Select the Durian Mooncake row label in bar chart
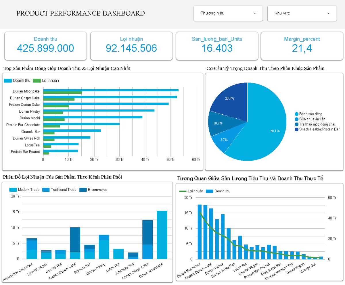The width and height of the screenshot is (345, 285). pos(26,91)
